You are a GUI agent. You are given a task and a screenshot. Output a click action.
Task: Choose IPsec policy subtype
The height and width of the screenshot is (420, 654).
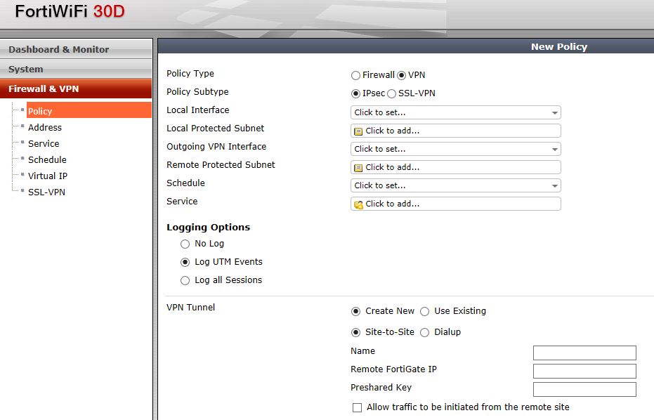(x=355, y=94)
